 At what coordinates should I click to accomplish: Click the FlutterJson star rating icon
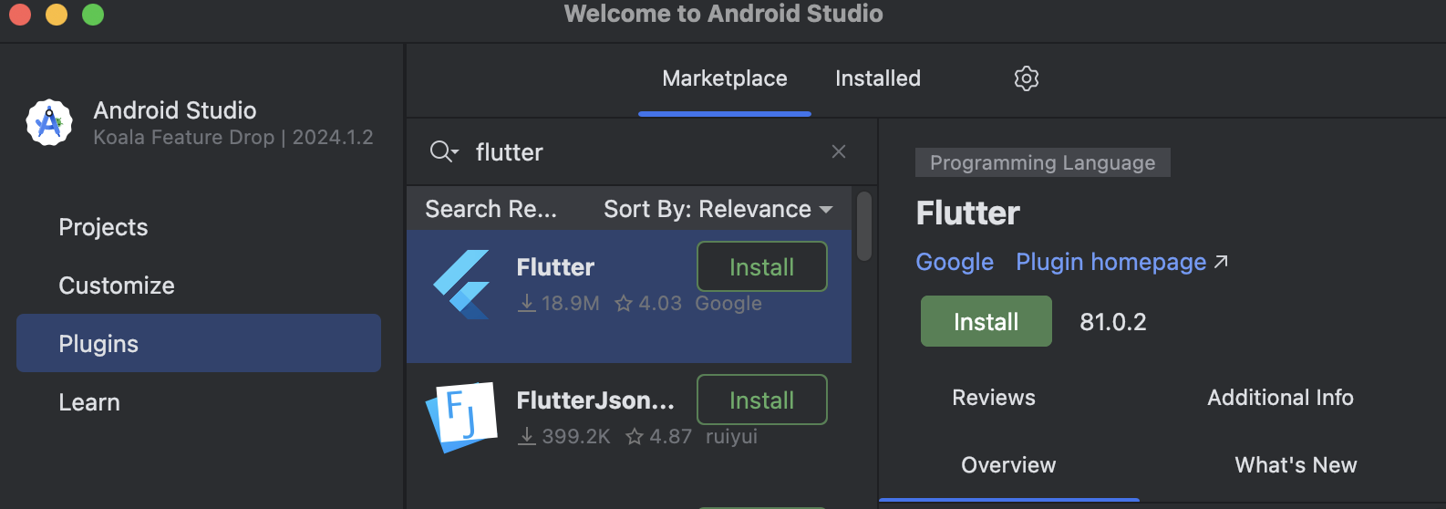[x=635, y=437]
